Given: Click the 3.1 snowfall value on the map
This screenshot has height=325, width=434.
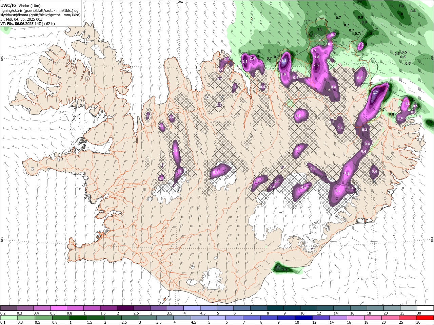Looking at the screenshot, I should [245, 61].
